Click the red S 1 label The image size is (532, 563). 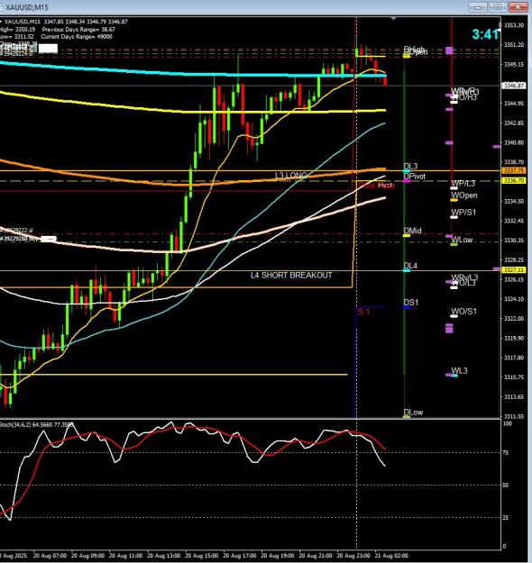[x=363, y=312]
